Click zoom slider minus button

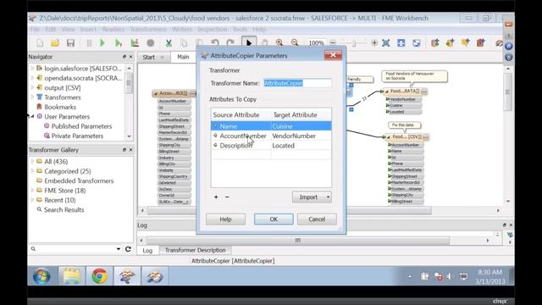pyautogui.click(x=333, y=43)
